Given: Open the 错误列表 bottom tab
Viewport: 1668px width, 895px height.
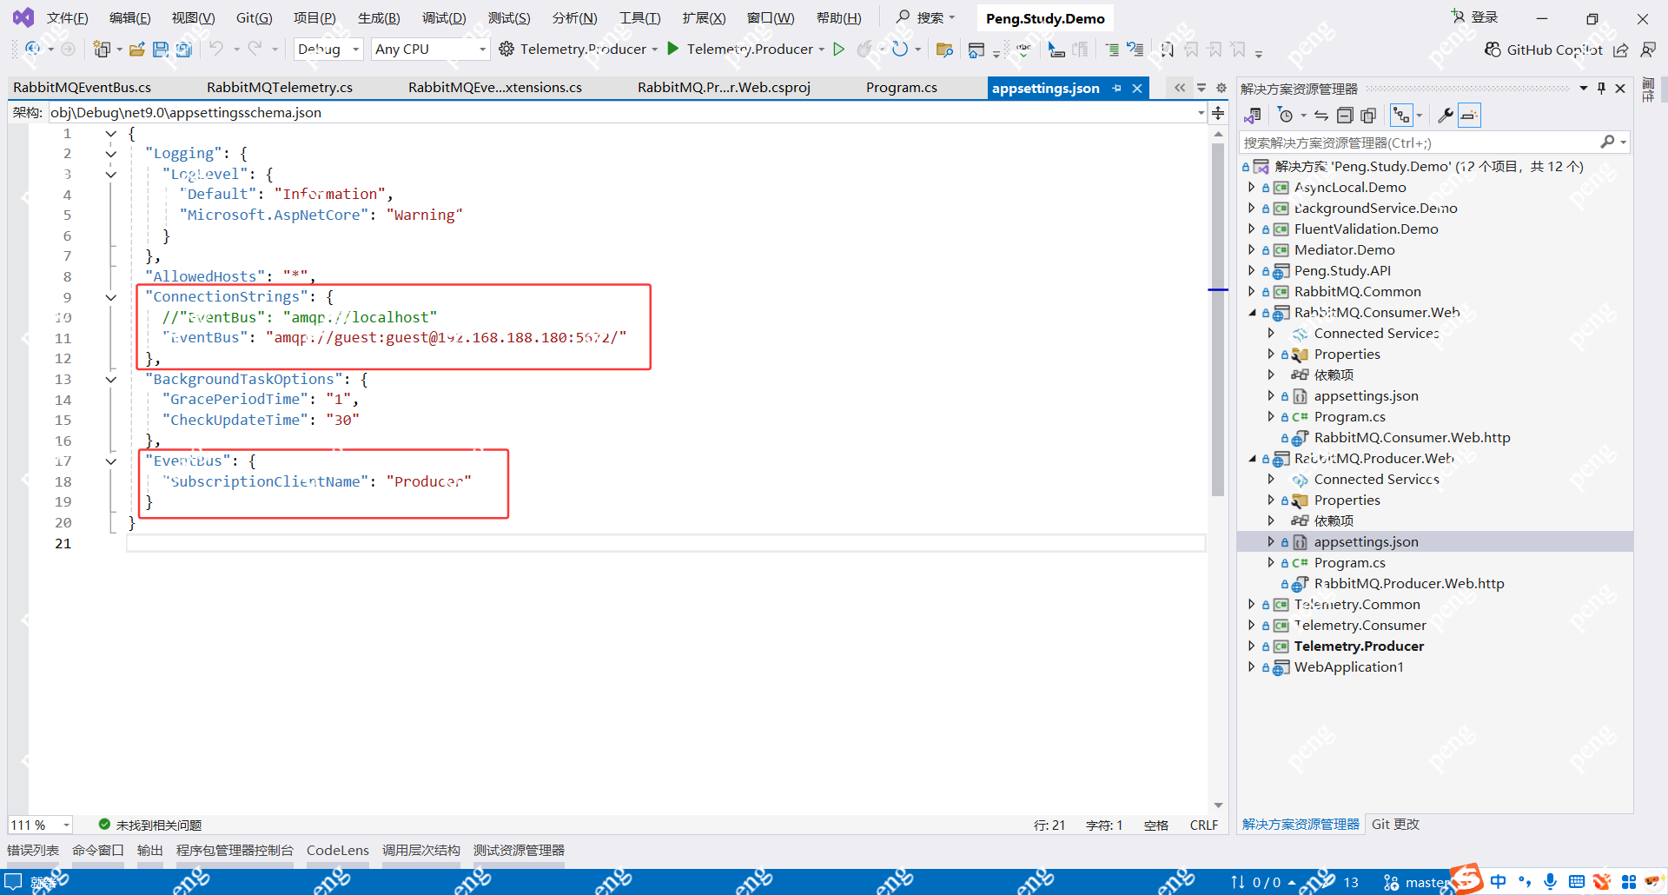Looking at the screenshot, I should click(33, 851).
